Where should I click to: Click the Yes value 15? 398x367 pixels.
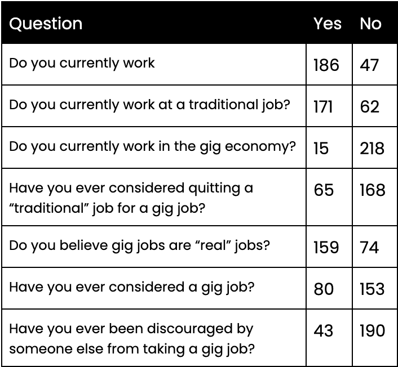coord(321,148)
